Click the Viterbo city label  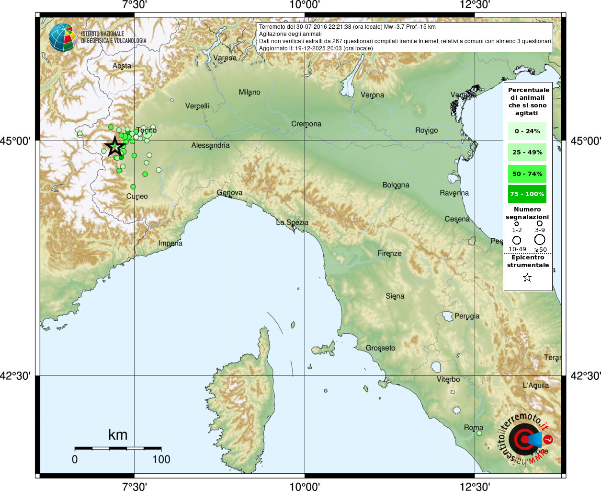pos(448,379)
